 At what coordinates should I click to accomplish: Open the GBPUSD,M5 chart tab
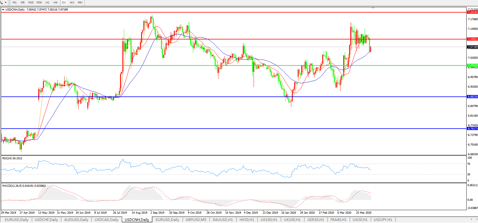click(196, 219)
